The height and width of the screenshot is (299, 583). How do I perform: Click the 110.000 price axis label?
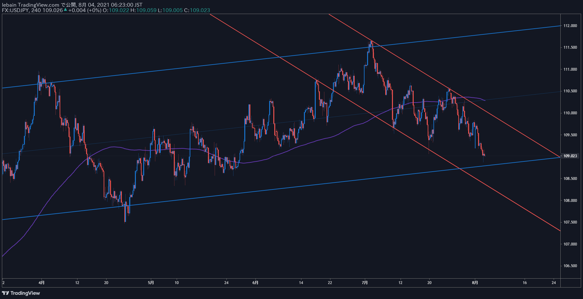570,113
